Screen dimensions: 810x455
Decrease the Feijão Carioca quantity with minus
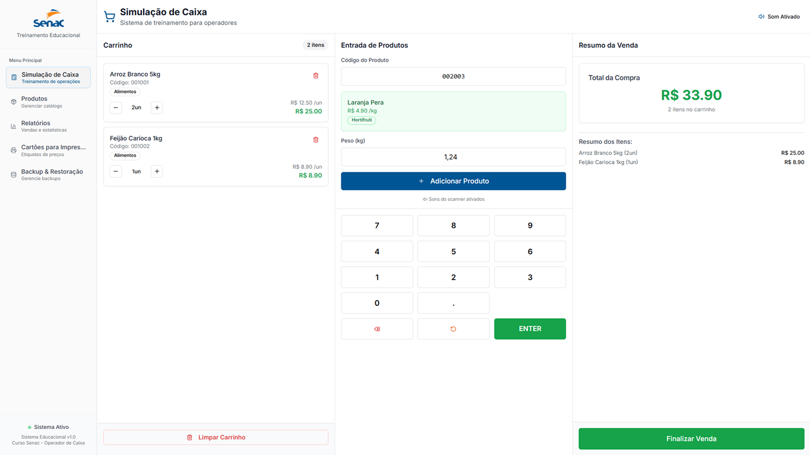[x=116, y=172]
